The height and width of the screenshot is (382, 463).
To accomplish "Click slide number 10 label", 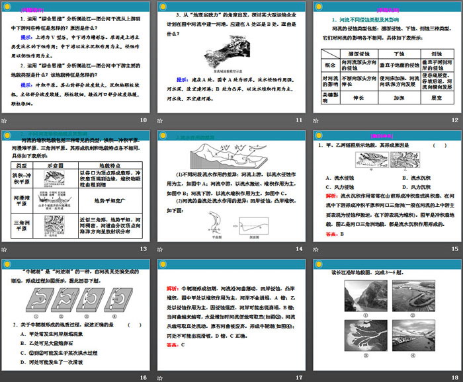I will 144,120.
